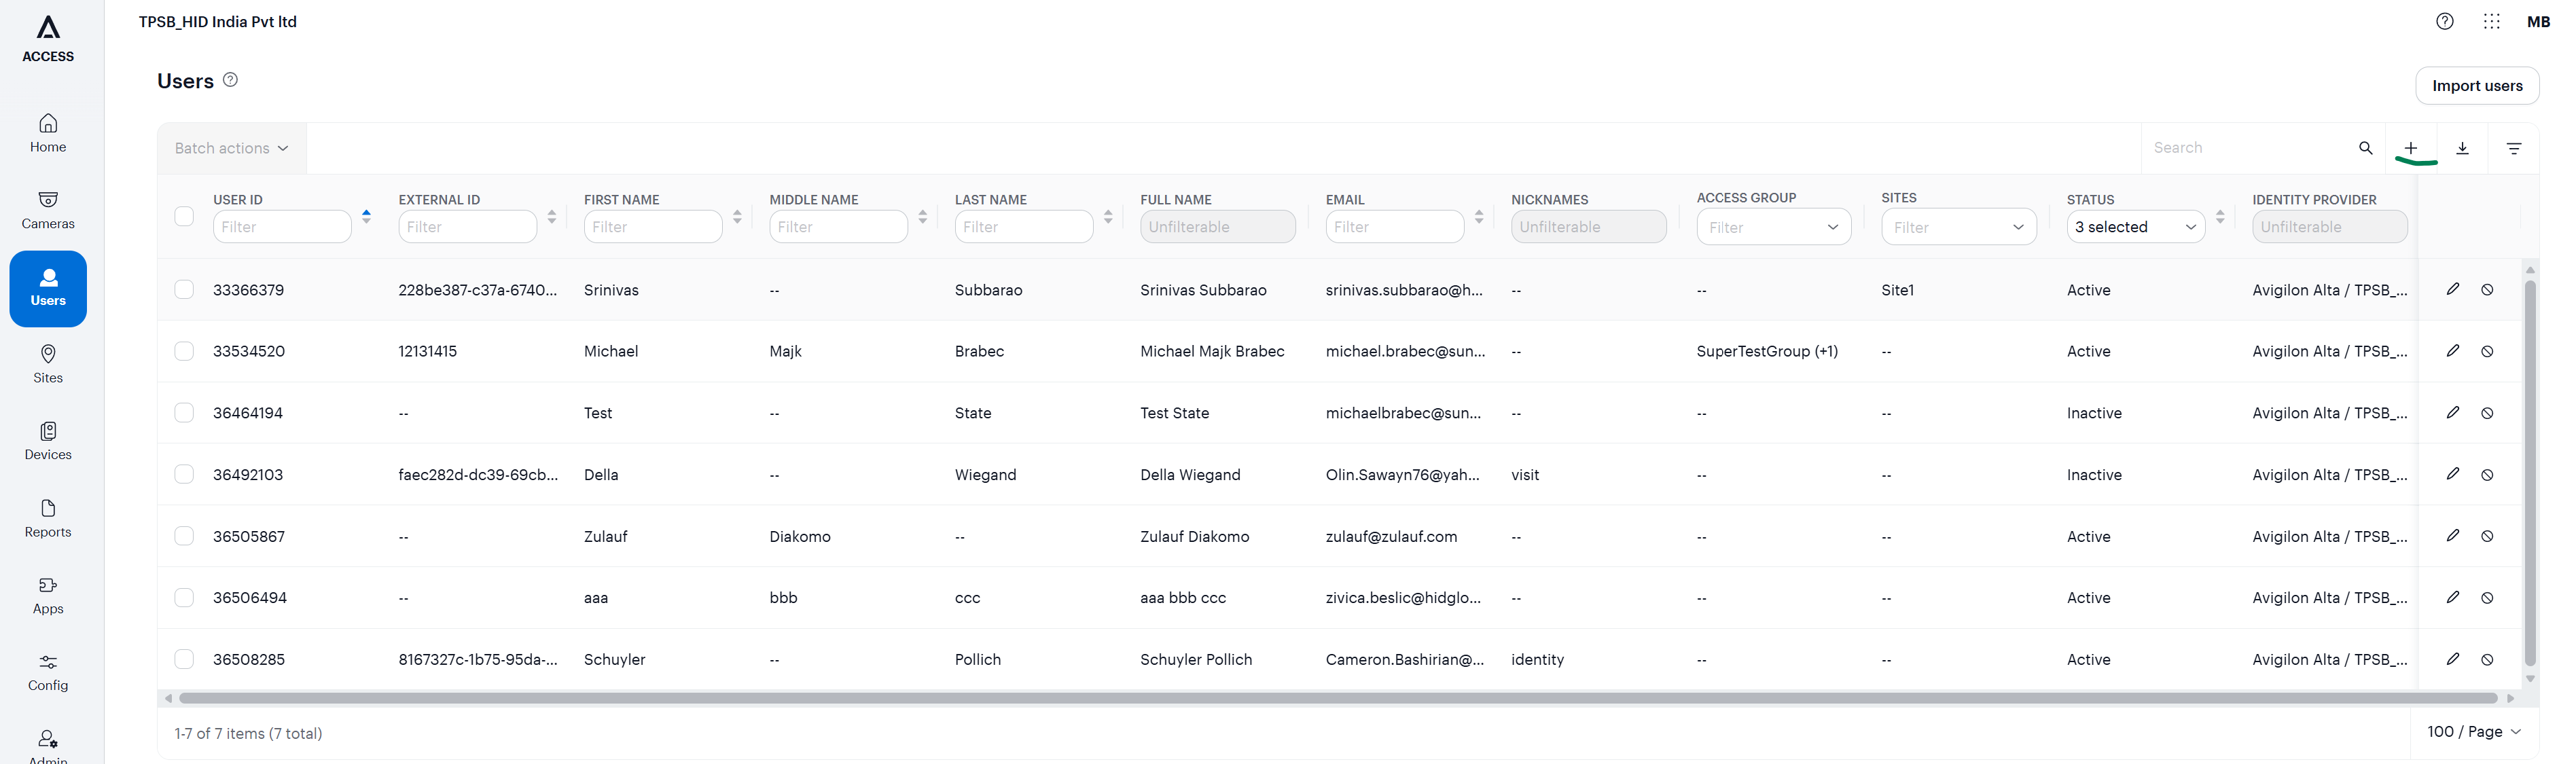This screenshot has width=2576, height=764.
Task: Click the SuperTestGroup (+1) cell
Action: point(1767,351)
